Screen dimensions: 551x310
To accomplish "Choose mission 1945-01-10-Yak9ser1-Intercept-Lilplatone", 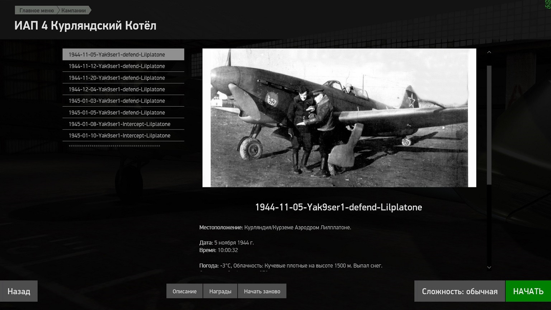I will pyautogui.click(x=123, y=135).
